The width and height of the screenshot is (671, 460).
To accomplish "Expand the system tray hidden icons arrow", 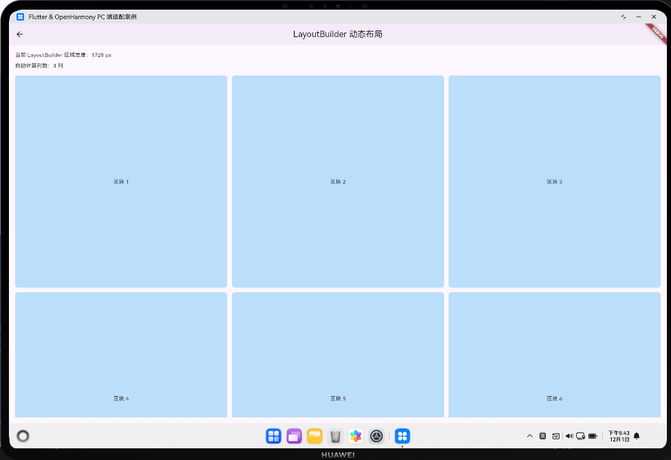I will pyautogui.click(x=530, y=436).
